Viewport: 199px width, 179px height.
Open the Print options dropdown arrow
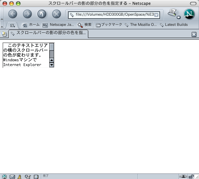click(179, 17)
